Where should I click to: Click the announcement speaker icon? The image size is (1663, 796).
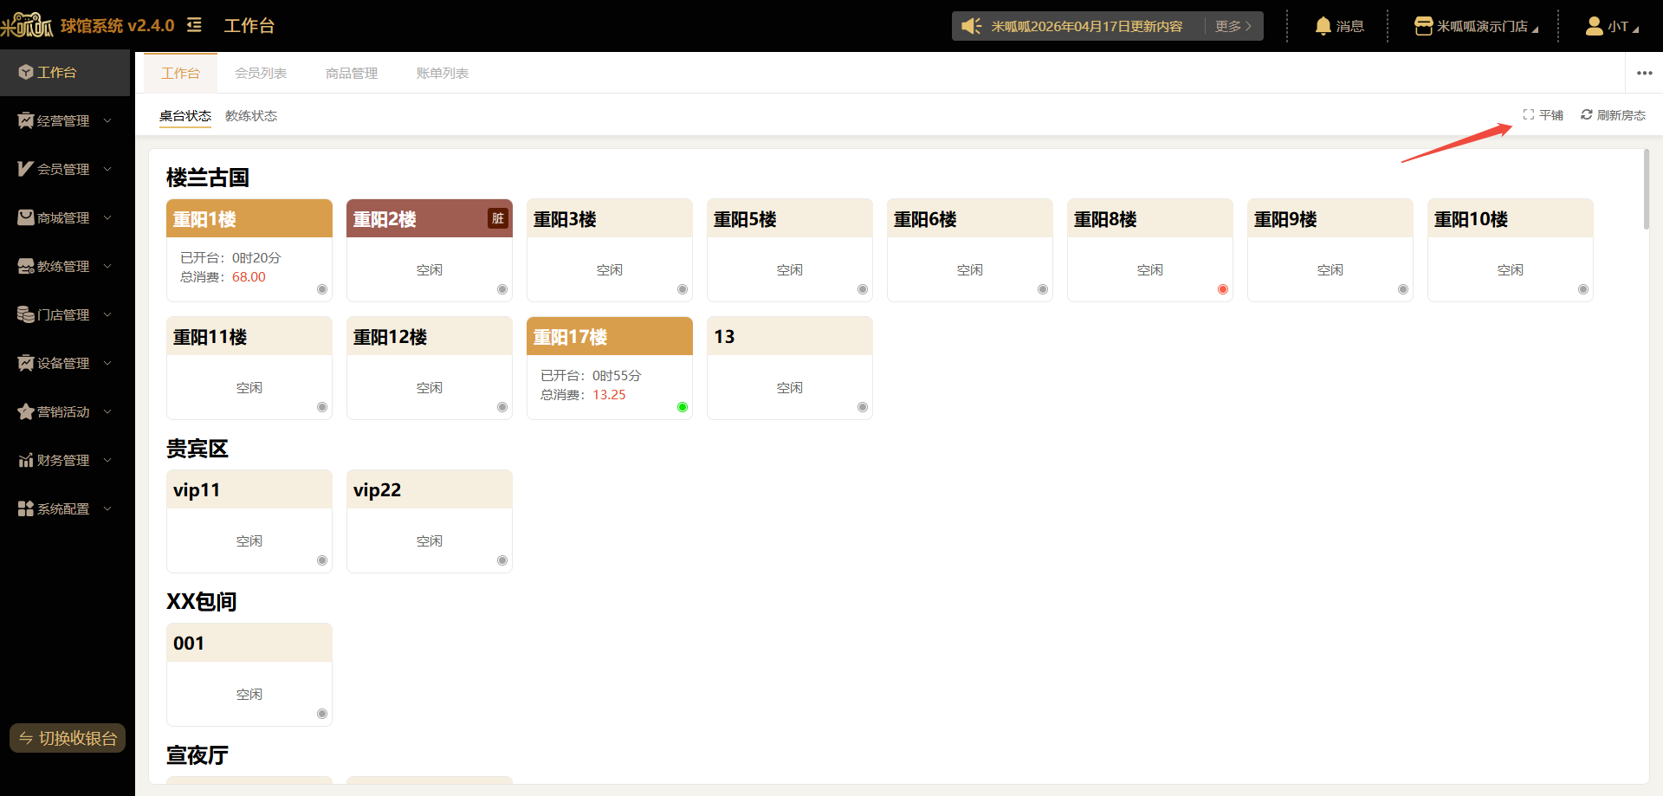(x=972, y=26)
